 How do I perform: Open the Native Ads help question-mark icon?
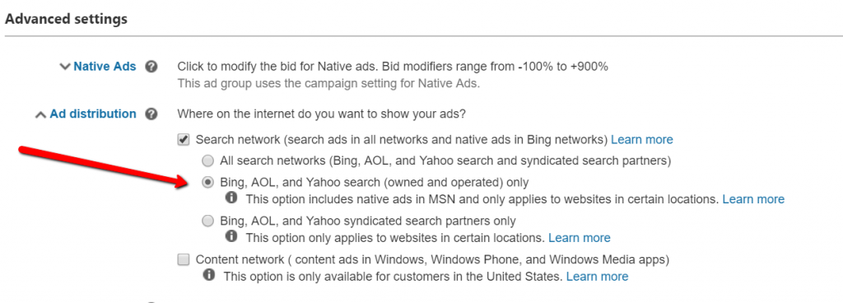coord(151,68)
